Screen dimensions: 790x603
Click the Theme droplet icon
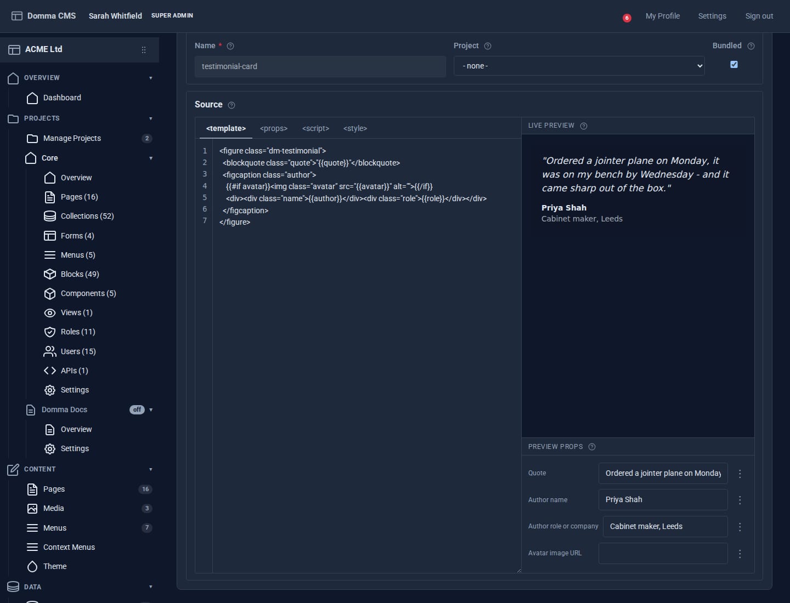32,567
